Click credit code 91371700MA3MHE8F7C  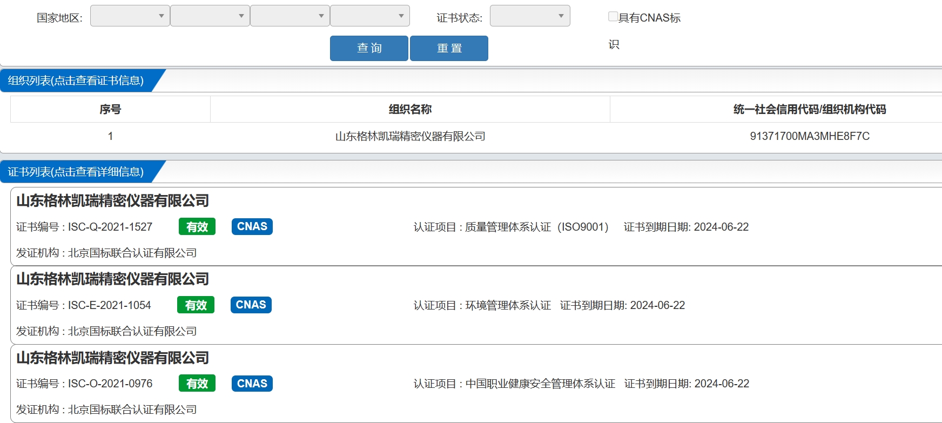point(810,136)
